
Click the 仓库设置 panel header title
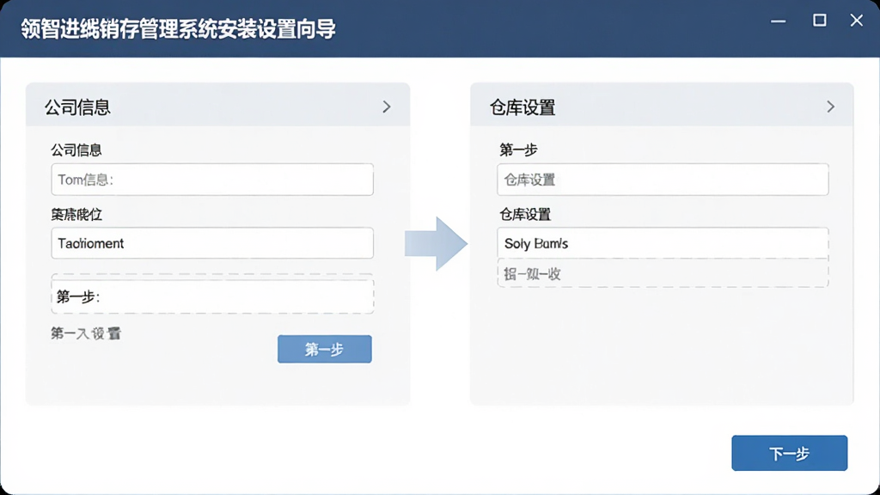(x=522, y=107)
